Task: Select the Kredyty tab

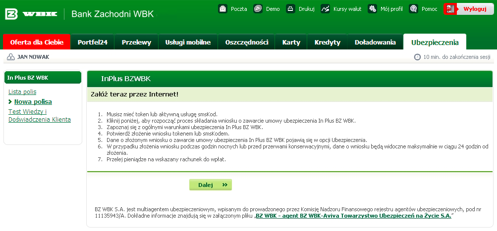Action: (328, 42)
